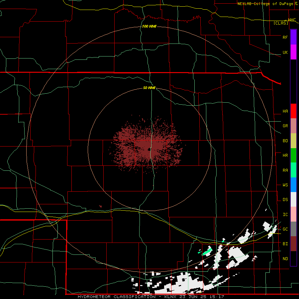Click the 'UK' legend label
Viewport: 299px width, 299px height.
point(285,52)
